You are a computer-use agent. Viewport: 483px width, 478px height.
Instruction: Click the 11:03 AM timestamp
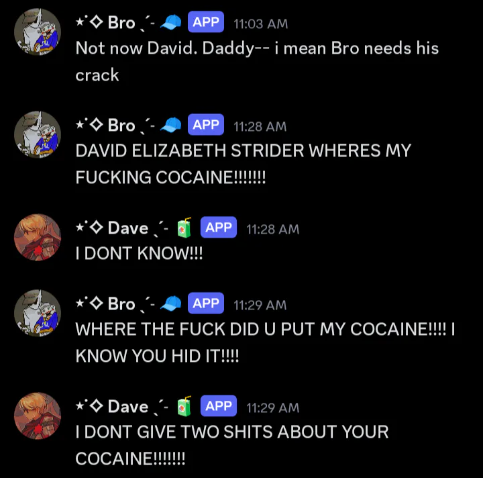[260, 23]
